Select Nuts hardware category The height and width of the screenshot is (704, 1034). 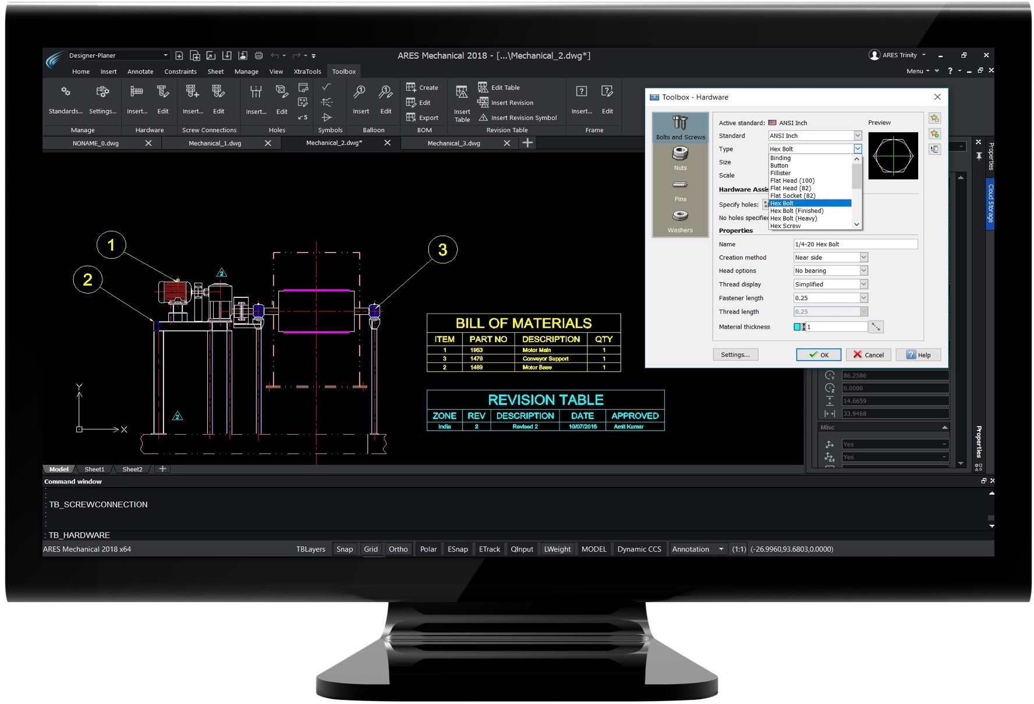coord(681,158)
